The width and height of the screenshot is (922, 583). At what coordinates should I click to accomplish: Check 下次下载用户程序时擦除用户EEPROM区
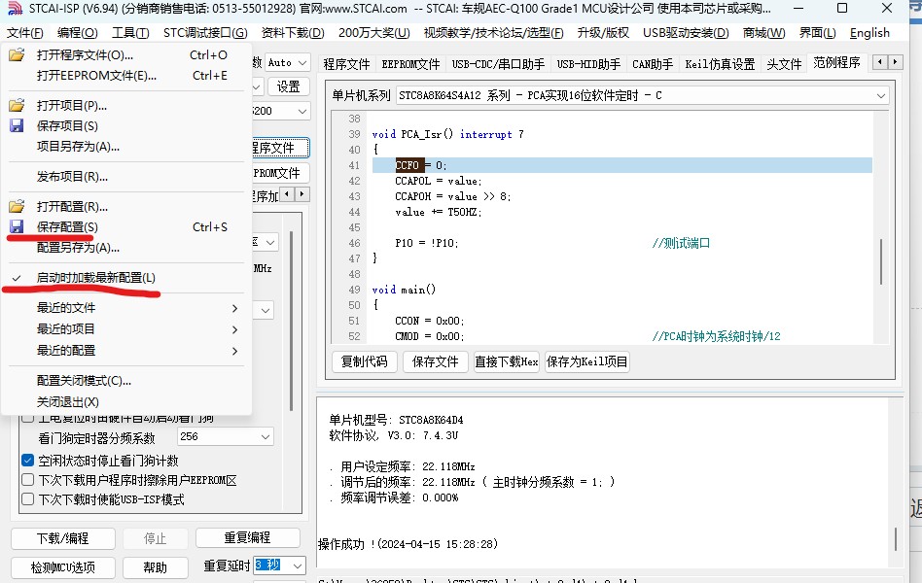(x=27, y=480)
